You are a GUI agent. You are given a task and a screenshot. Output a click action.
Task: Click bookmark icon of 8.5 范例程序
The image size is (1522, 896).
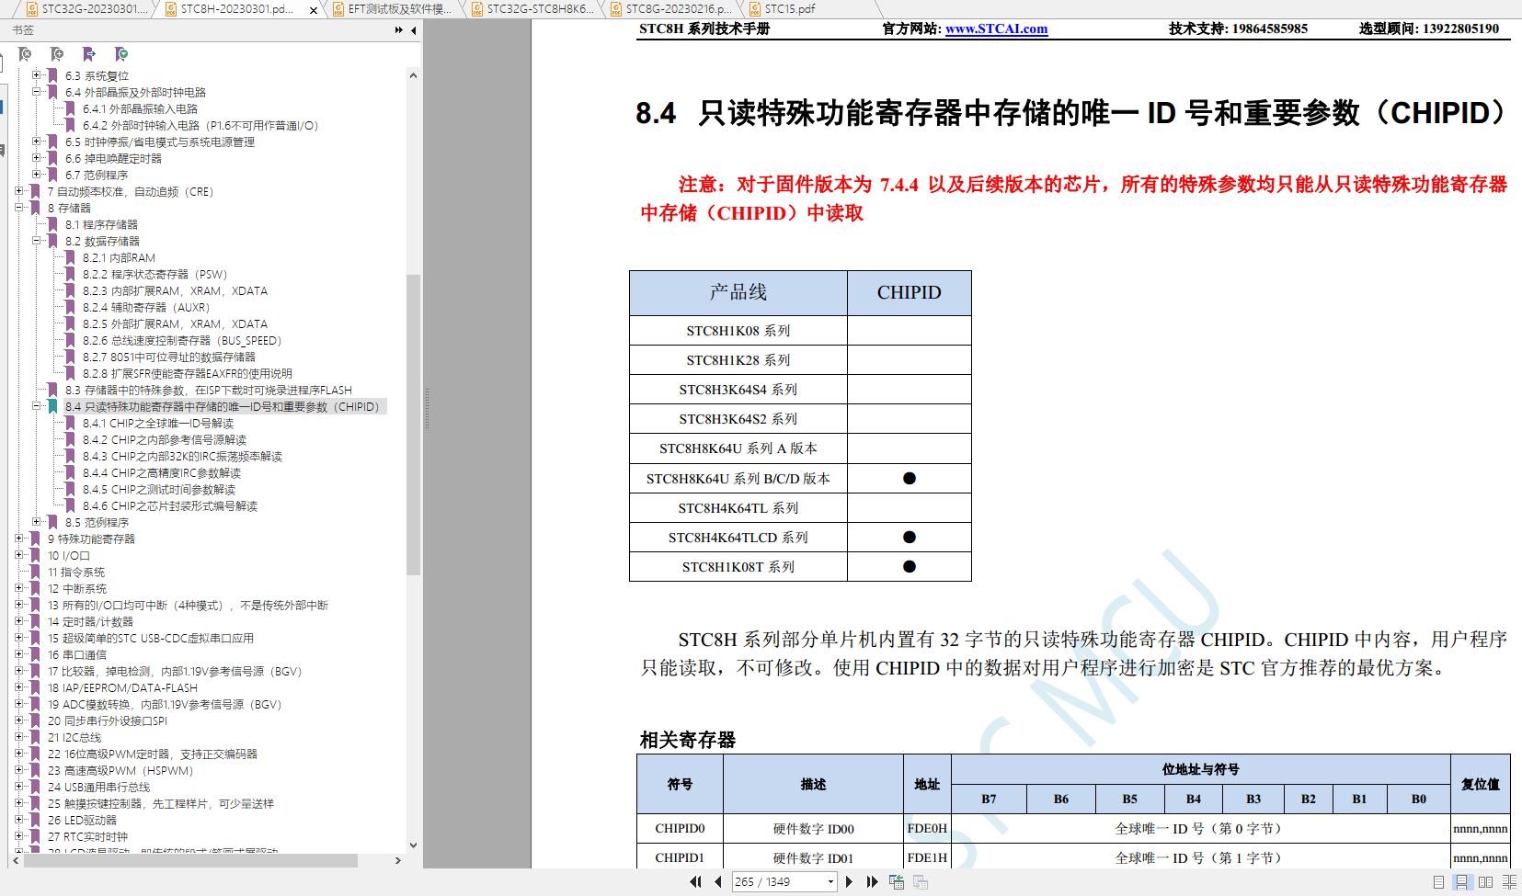pyautogui.click(x=52, y=522)
